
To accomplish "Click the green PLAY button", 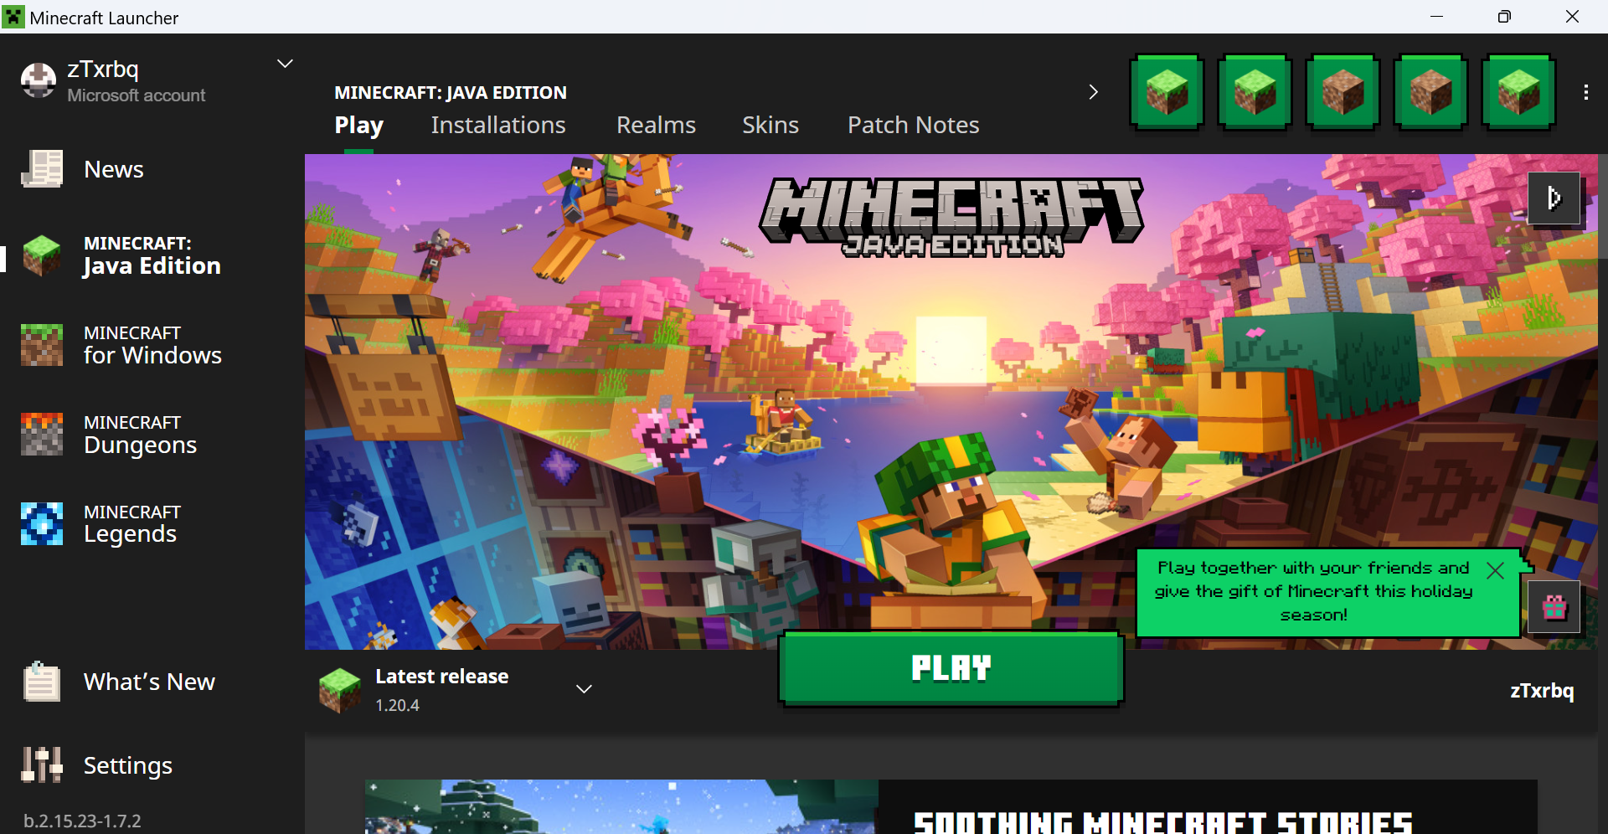I will click(951, 668).
